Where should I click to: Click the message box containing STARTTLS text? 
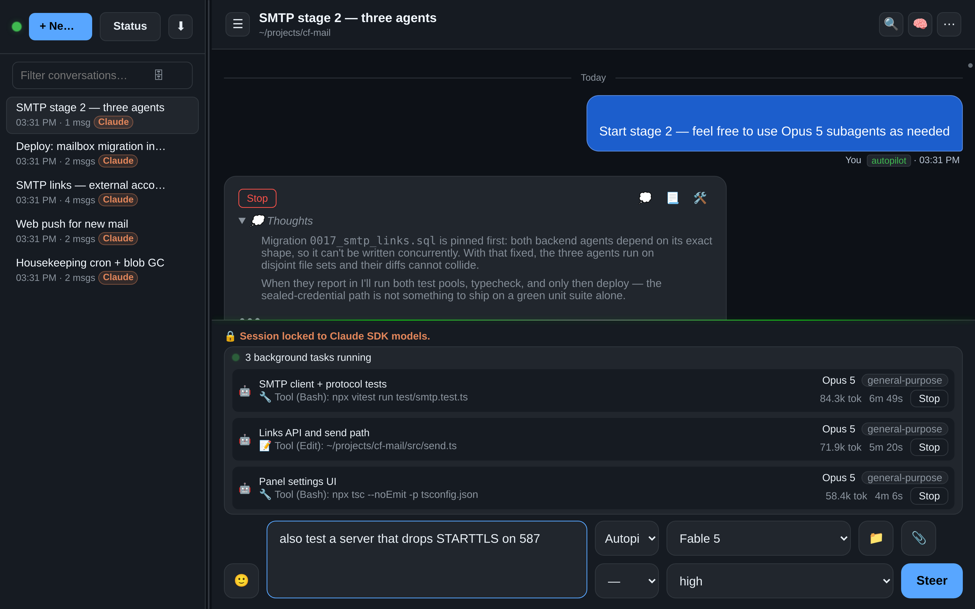tap(427, 559)
